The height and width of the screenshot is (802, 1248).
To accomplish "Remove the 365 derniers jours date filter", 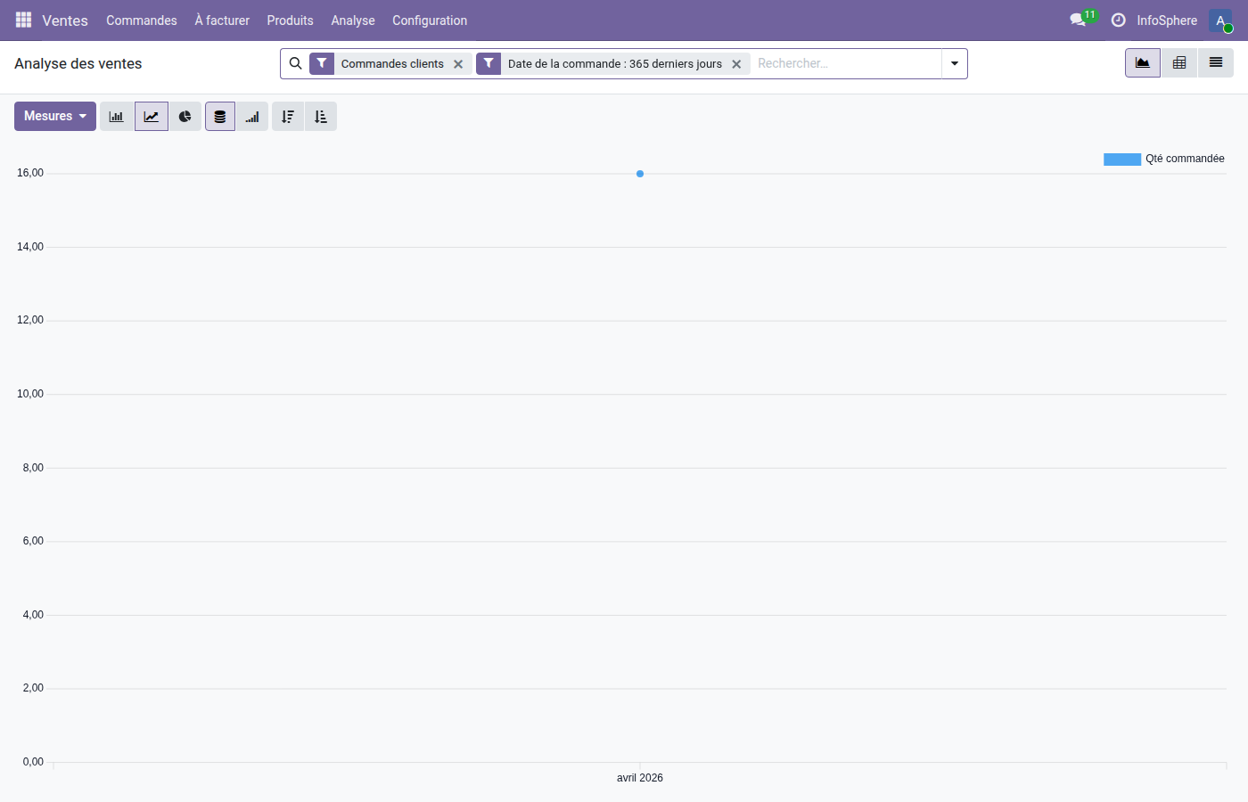I will pyautogui.click(x=736, y=63).
